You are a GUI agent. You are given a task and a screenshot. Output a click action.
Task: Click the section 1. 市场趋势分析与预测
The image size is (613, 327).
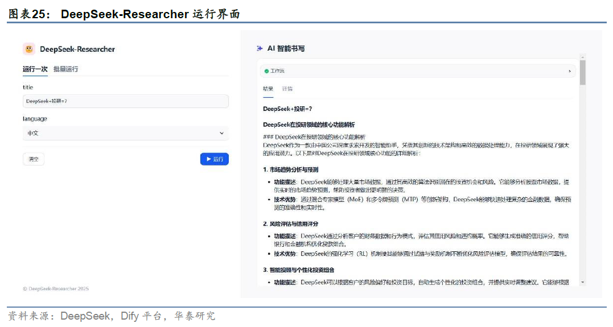(x=291, y=169)
